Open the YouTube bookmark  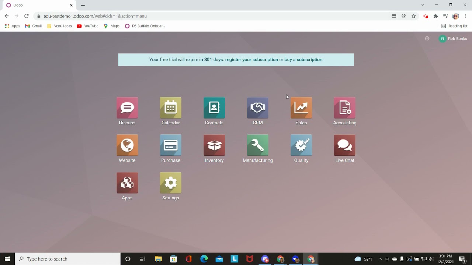click(x=88, y=26)
